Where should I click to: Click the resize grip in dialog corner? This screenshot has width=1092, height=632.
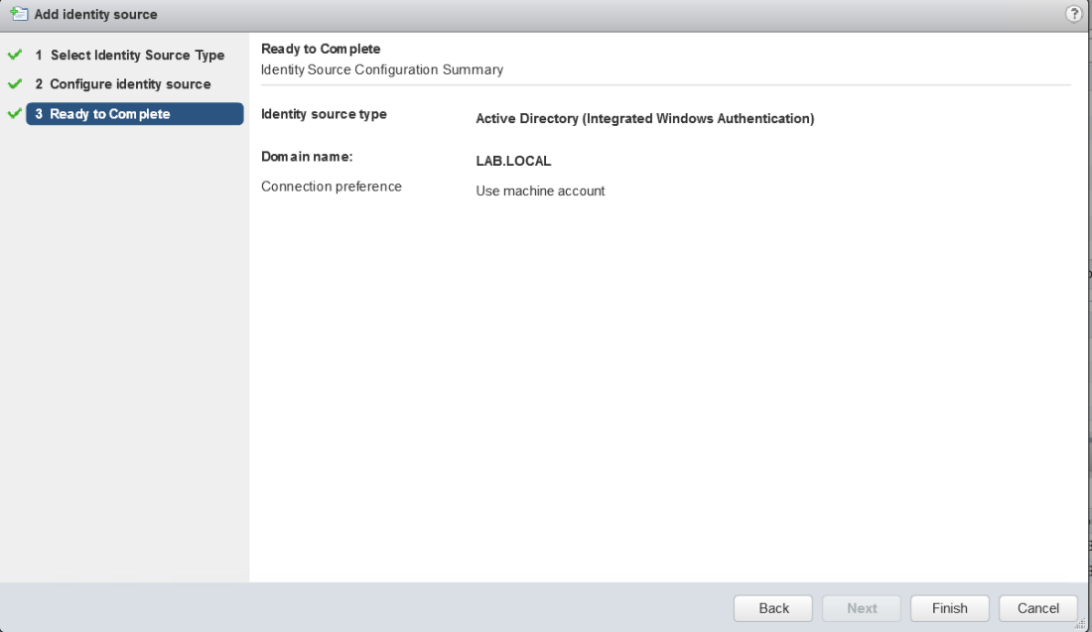(1083, 624)
